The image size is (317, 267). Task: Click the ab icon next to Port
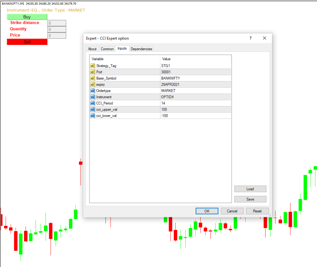point(93,72)
